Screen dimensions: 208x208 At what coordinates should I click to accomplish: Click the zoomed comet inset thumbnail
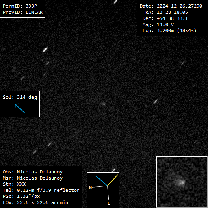(182, 182)
